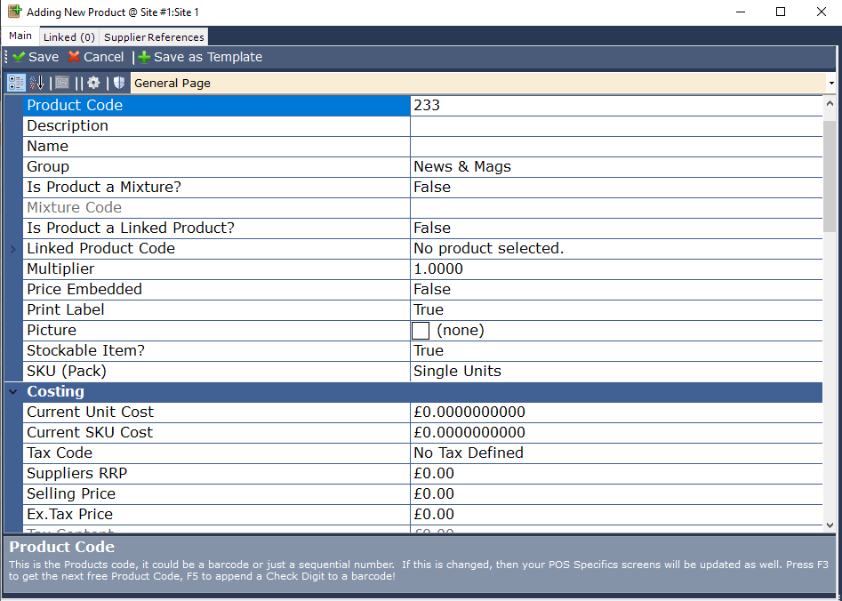
Task: Click the green checkmark Save icon
Action: (x=19, y=57)
